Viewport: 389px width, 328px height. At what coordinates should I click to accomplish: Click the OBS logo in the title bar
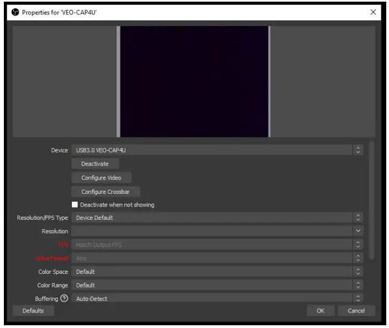[15, 12]
